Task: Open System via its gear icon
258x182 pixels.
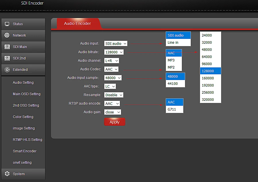Action: (x=7, y=174)
